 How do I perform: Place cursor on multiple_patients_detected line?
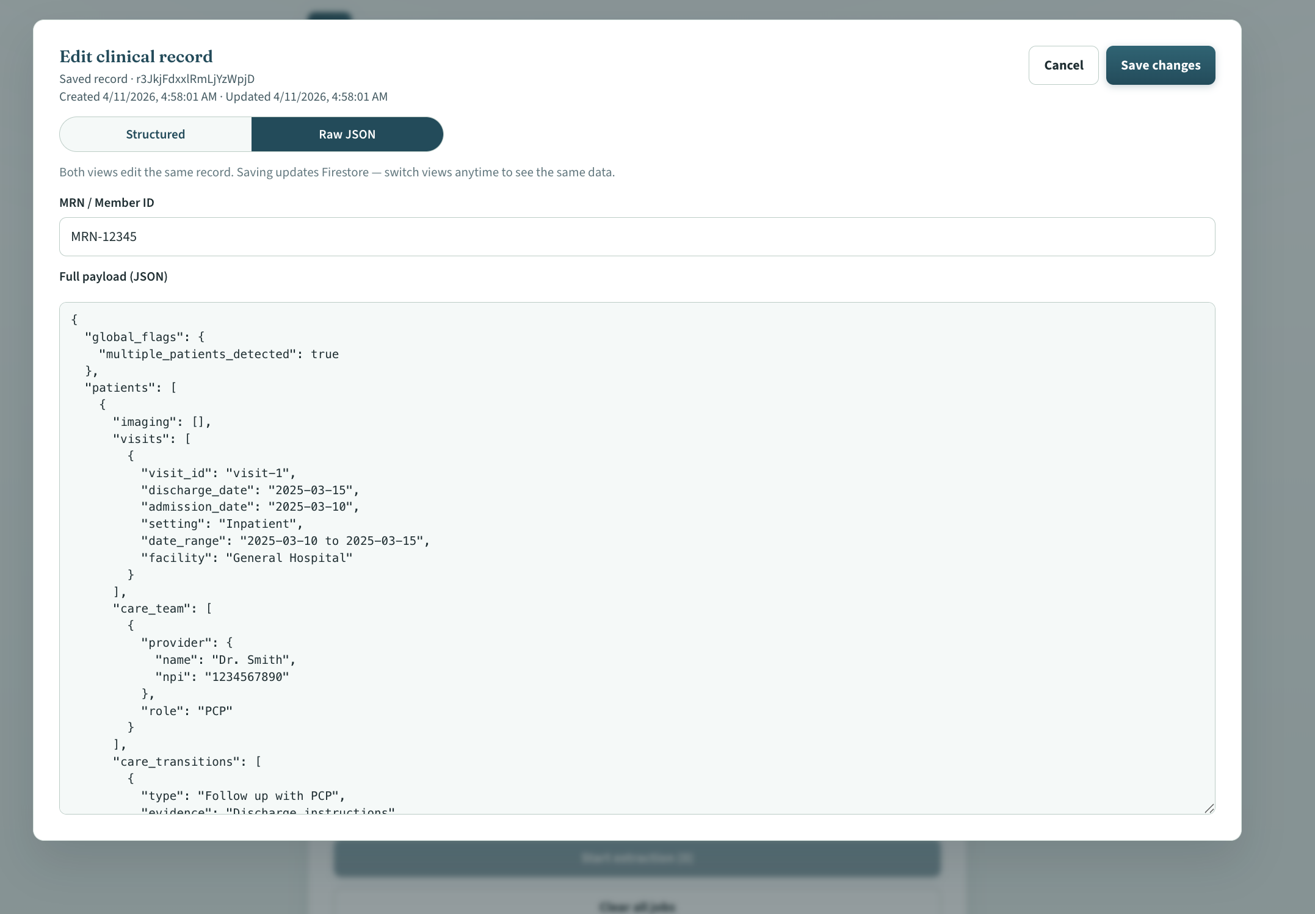click(219, 354)
